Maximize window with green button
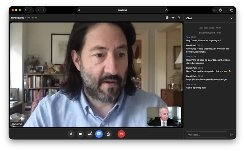The height and width of the screenshot is (151, 245). 20,10
